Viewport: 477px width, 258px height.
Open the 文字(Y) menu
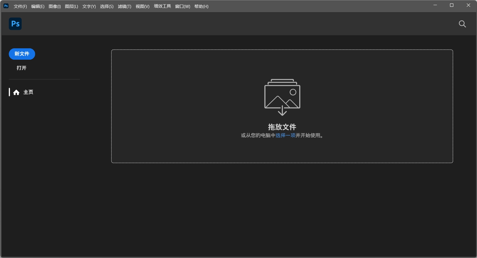pyautogui.click(x=89, y=6)
